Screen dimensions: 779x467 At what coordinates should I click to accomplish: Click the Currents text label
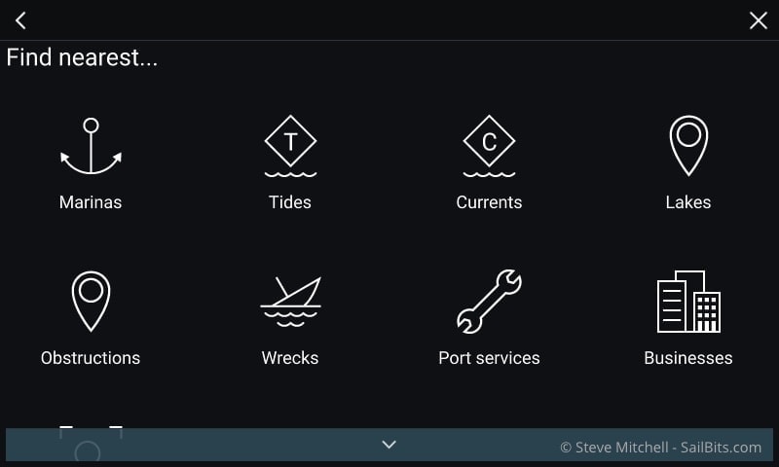pyautogui.click(x=489, y=202)
